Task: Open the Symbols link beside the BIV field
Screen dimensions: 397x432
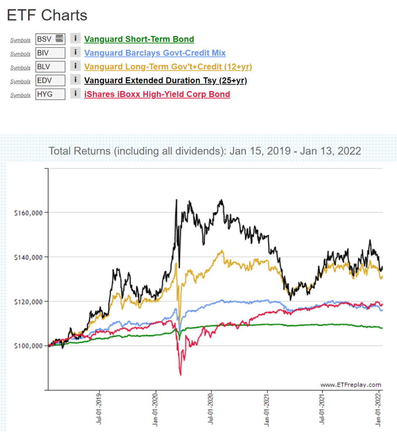Action: pyautogui.click(x=20, y=54)
